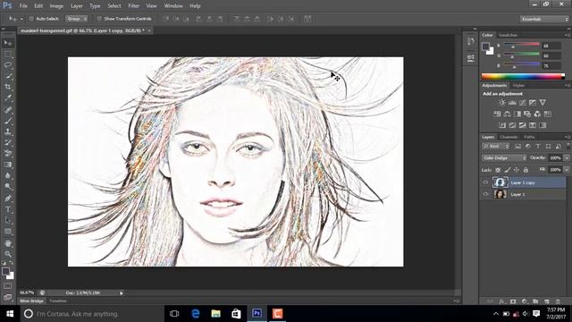The height and width of the screenshot is (322, 572).
Task: Add an Exposure adjustment
Action: pyautogui.click(x=533, y=103)
